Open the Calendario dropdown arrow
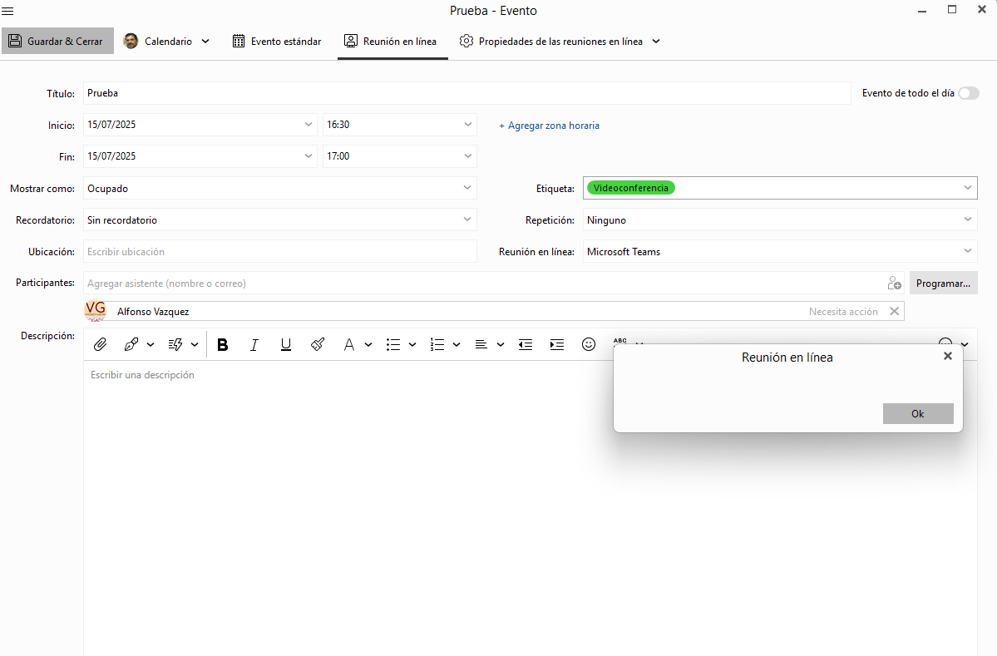997x656 pixels. [205, 42]
